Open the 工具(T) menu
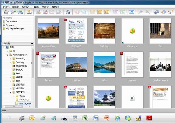Viewport: 175px width, 123px height. 35,7
